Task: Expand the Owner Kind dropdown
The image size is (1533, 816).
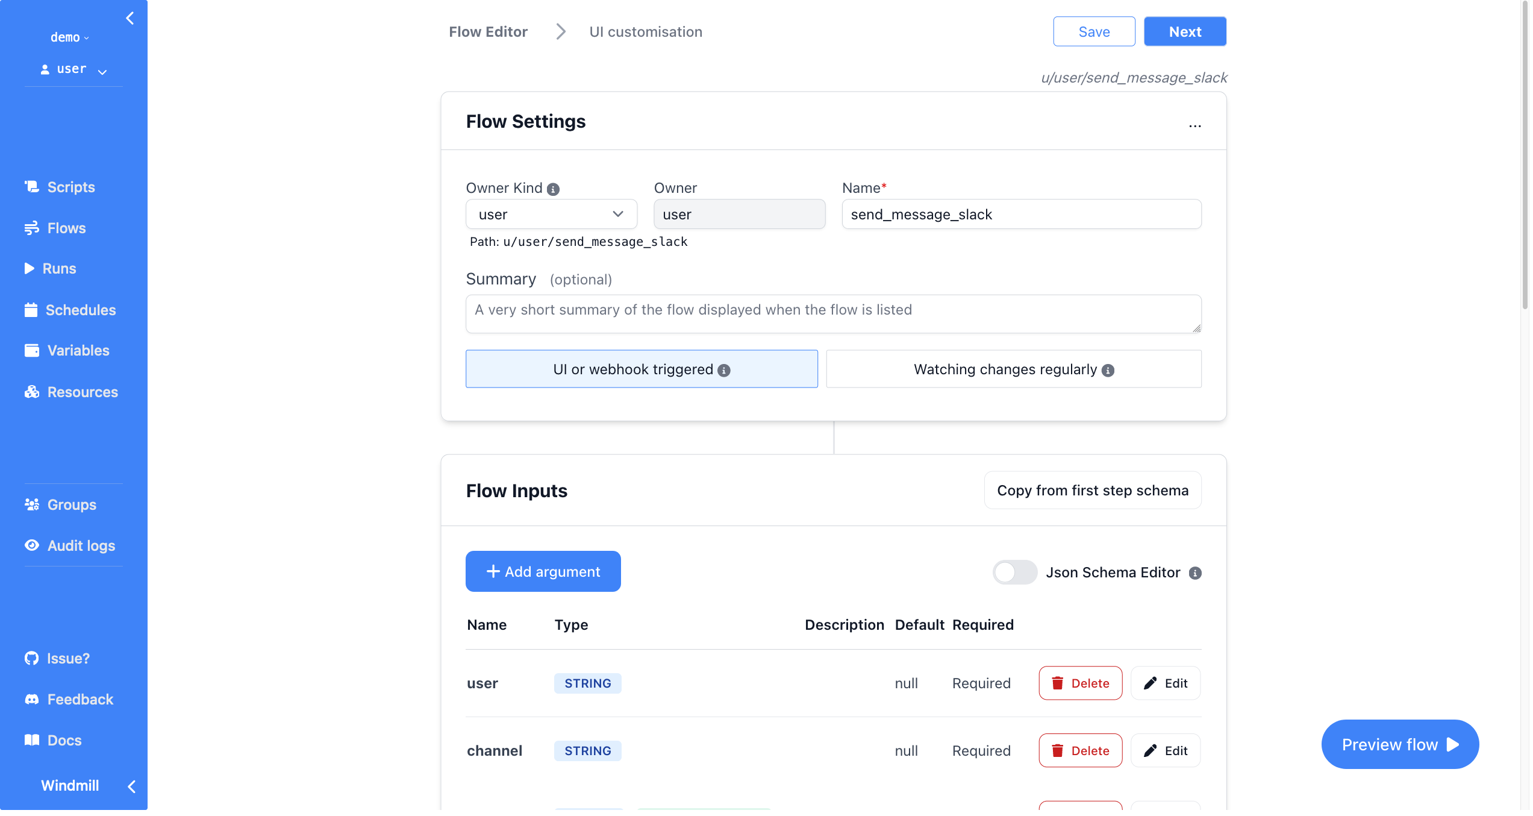Action: coord(551,214)
